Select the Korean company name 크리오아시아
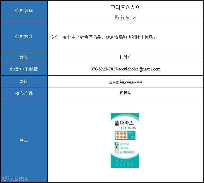 (126, 7)
